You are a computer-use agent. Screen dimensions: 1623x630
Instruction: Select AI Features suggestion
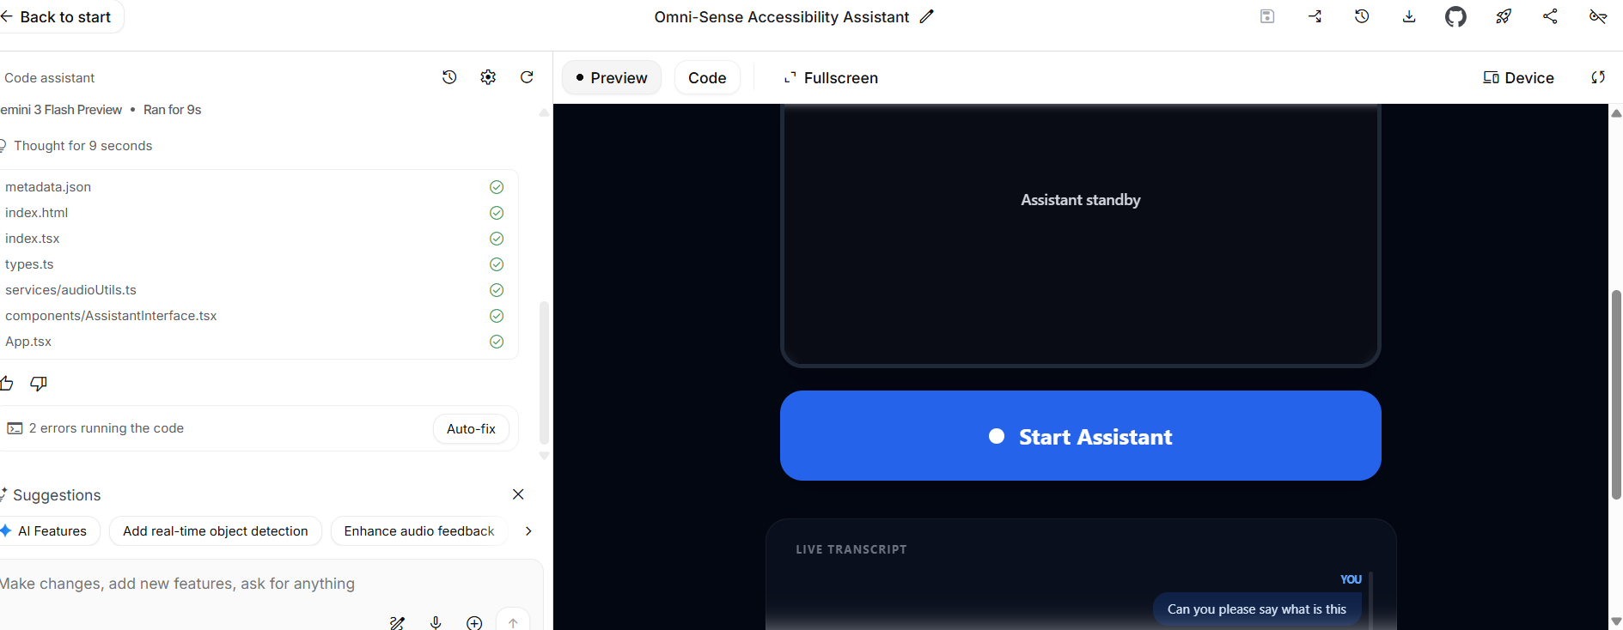(x=48, y=531)
